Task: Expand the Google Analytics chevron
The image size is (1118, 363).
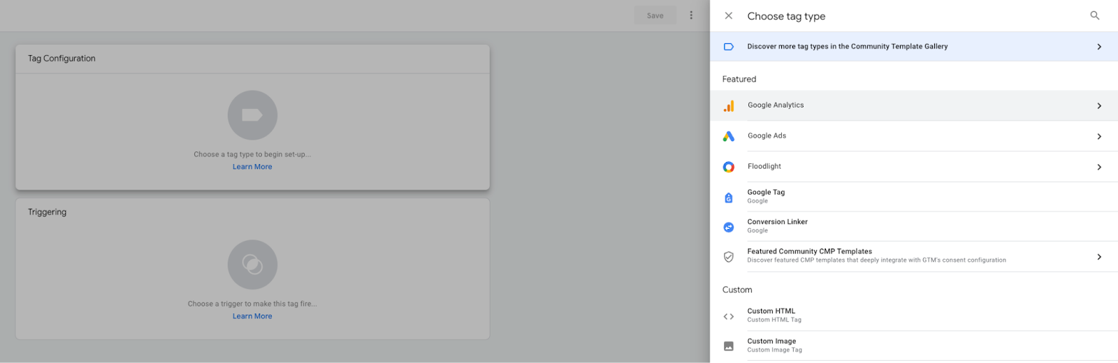Action: click(1099, 106)
